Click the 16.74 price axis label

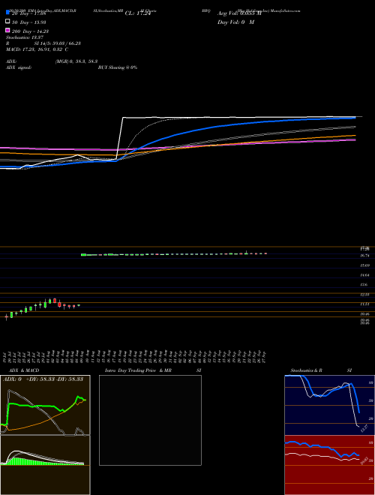click(365, 255)
